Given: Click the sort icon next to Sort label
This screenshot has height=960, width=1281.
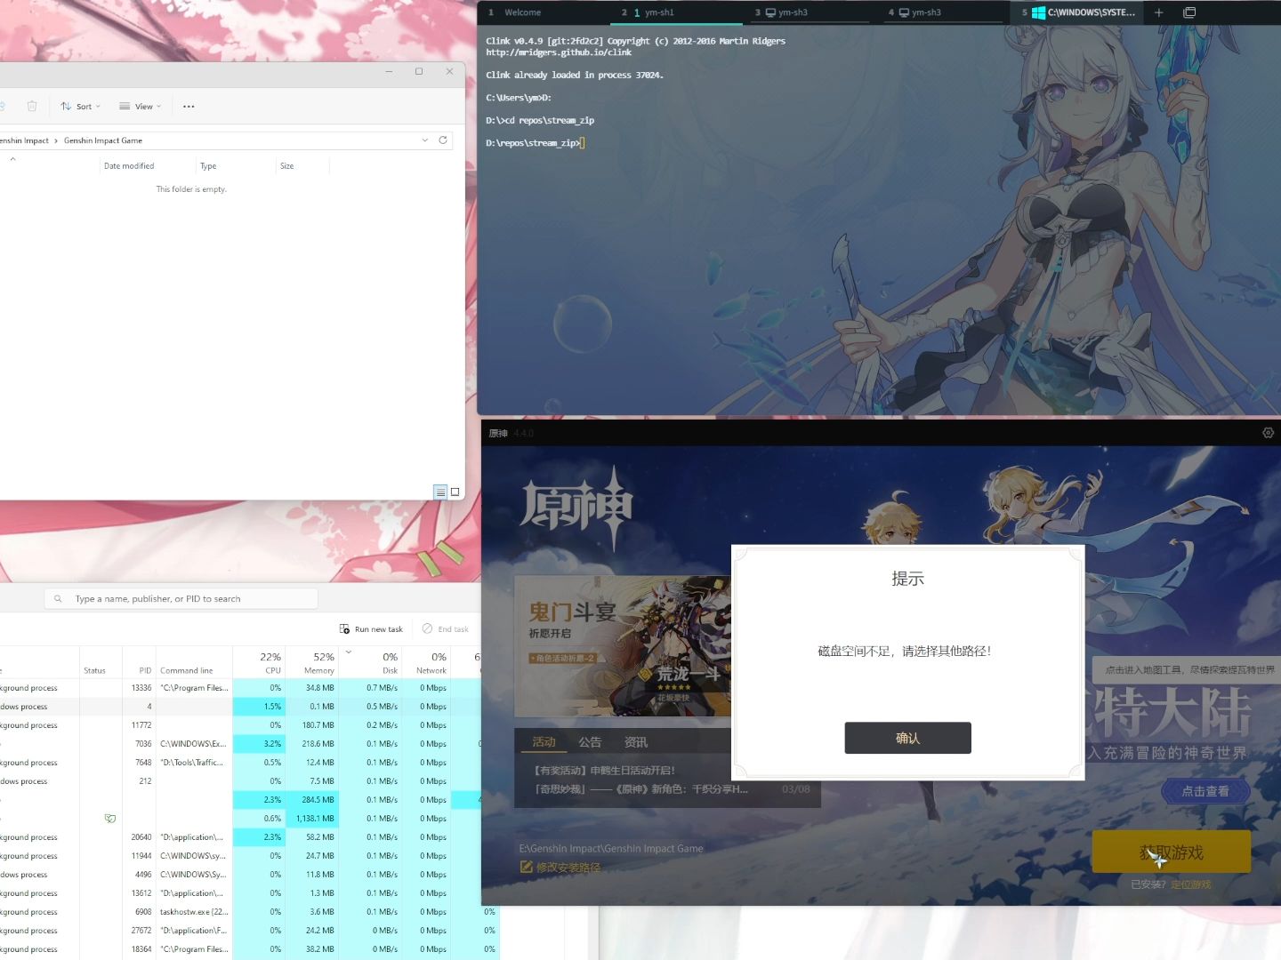Looking at the screenshot, I should point(66,107).
